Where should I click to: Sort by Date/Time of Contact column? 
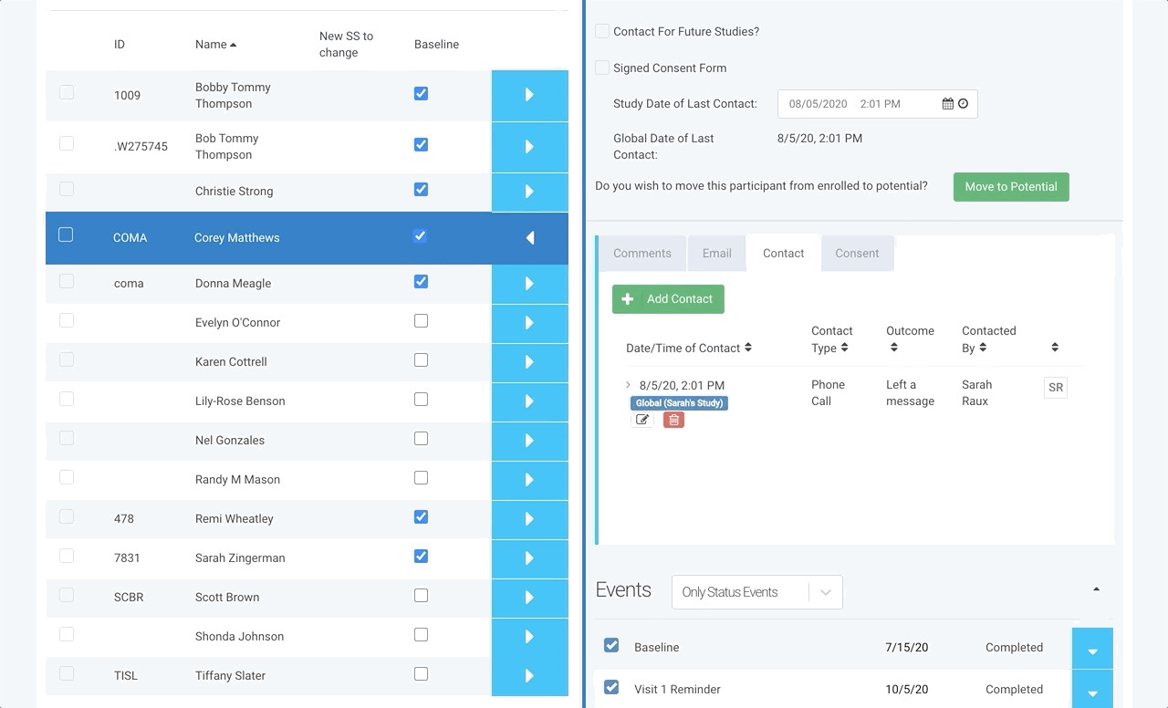point(747,348)
